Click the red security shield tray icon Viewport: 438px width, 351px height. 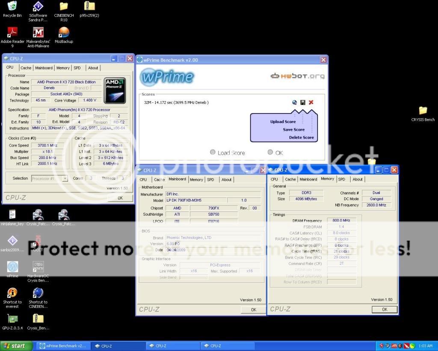tap(381, 346)
